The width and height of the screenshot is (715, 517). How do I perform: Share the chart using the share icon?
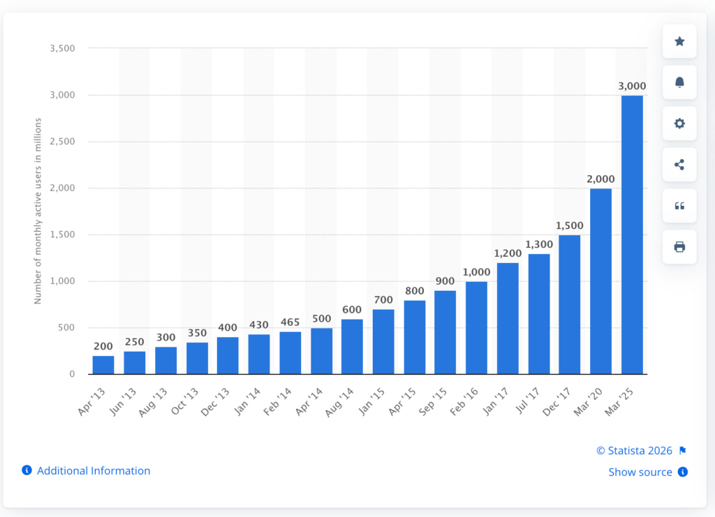[679, 165]
